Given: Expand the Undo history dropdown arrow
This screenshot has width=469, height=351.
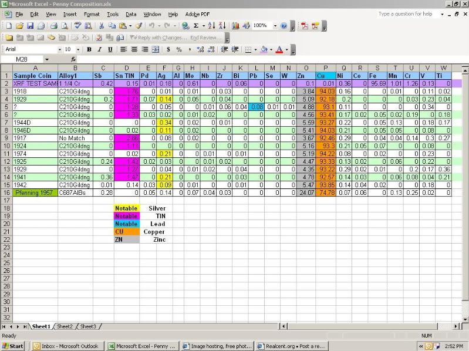Looking at the screenshot, I should click(159, 26).
